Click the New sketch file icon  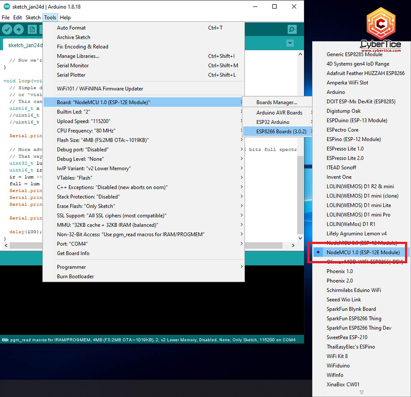[x=32, y=29]
